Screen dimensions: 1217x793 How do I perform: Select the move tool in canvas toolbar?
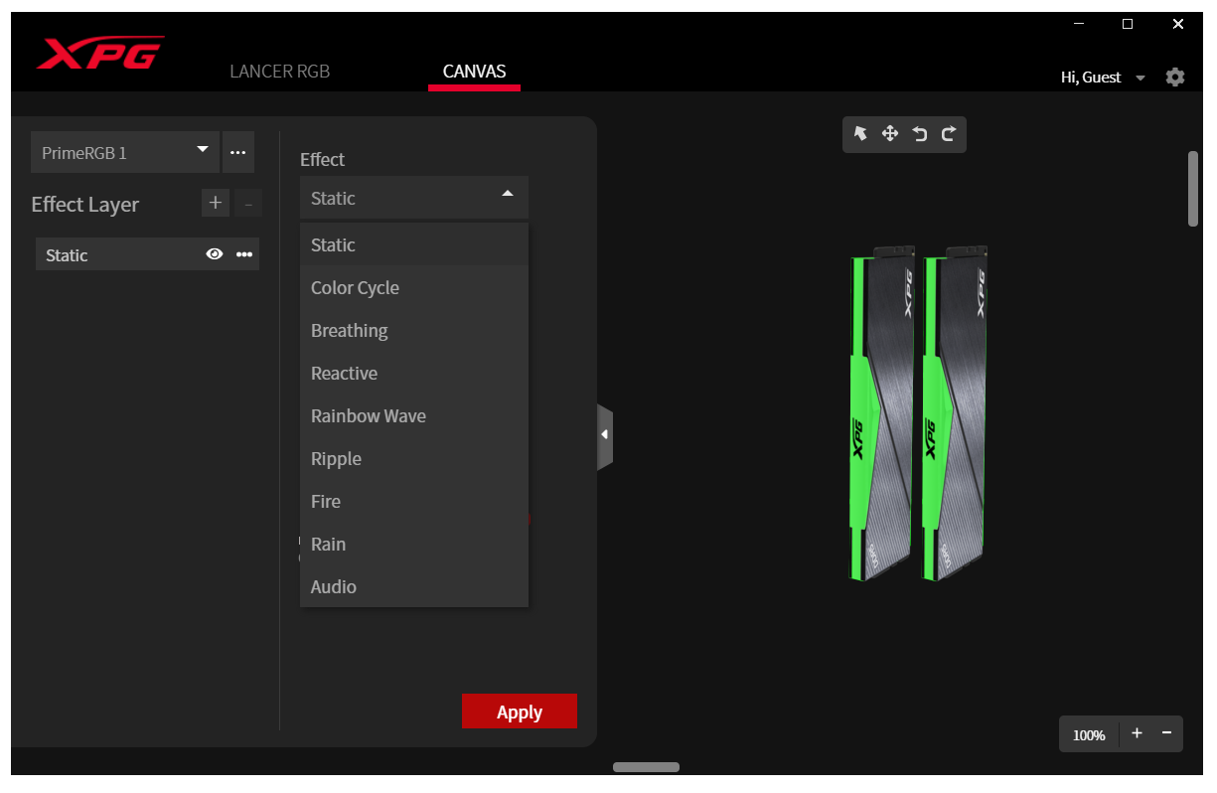coord(890,133)
